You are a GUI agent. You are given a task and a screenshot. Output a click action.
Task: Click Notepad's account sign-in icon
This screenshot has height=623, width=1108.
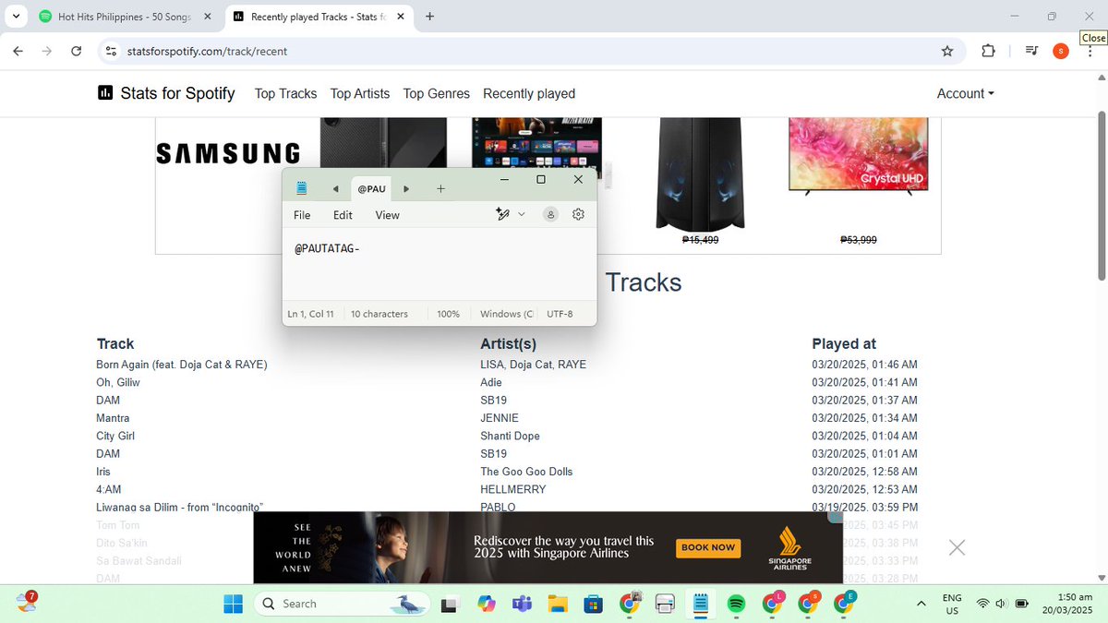click(550, 214)
